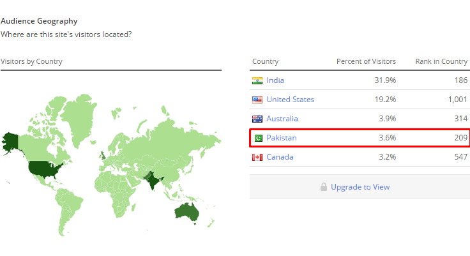Open the Canada country link
This screenshot has width=470, height=256.
pos(280,157)
